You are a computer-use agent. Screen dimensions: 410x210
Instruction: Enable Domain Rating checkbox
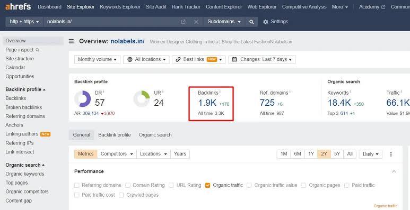click(x=128, y=185)
